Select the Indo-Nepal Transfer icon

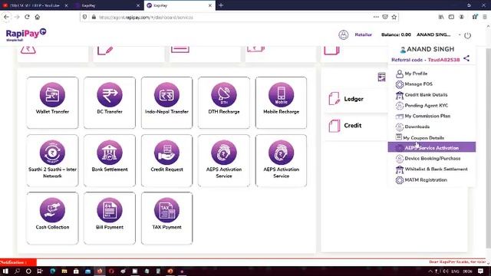pyautogui.click(x=166, y=95)
